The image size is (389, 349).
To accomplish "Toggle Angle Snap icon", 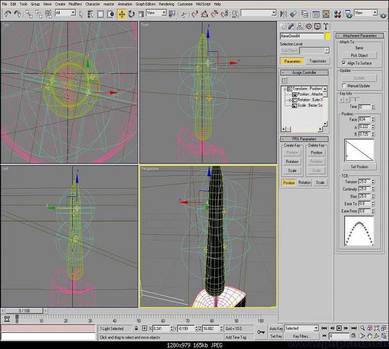I will [x=205, y=14].
